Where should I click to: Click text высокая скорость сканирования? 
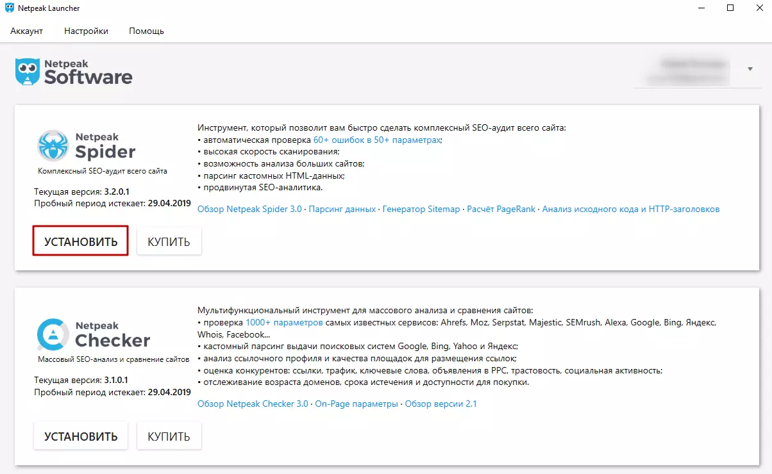(271, 152)
